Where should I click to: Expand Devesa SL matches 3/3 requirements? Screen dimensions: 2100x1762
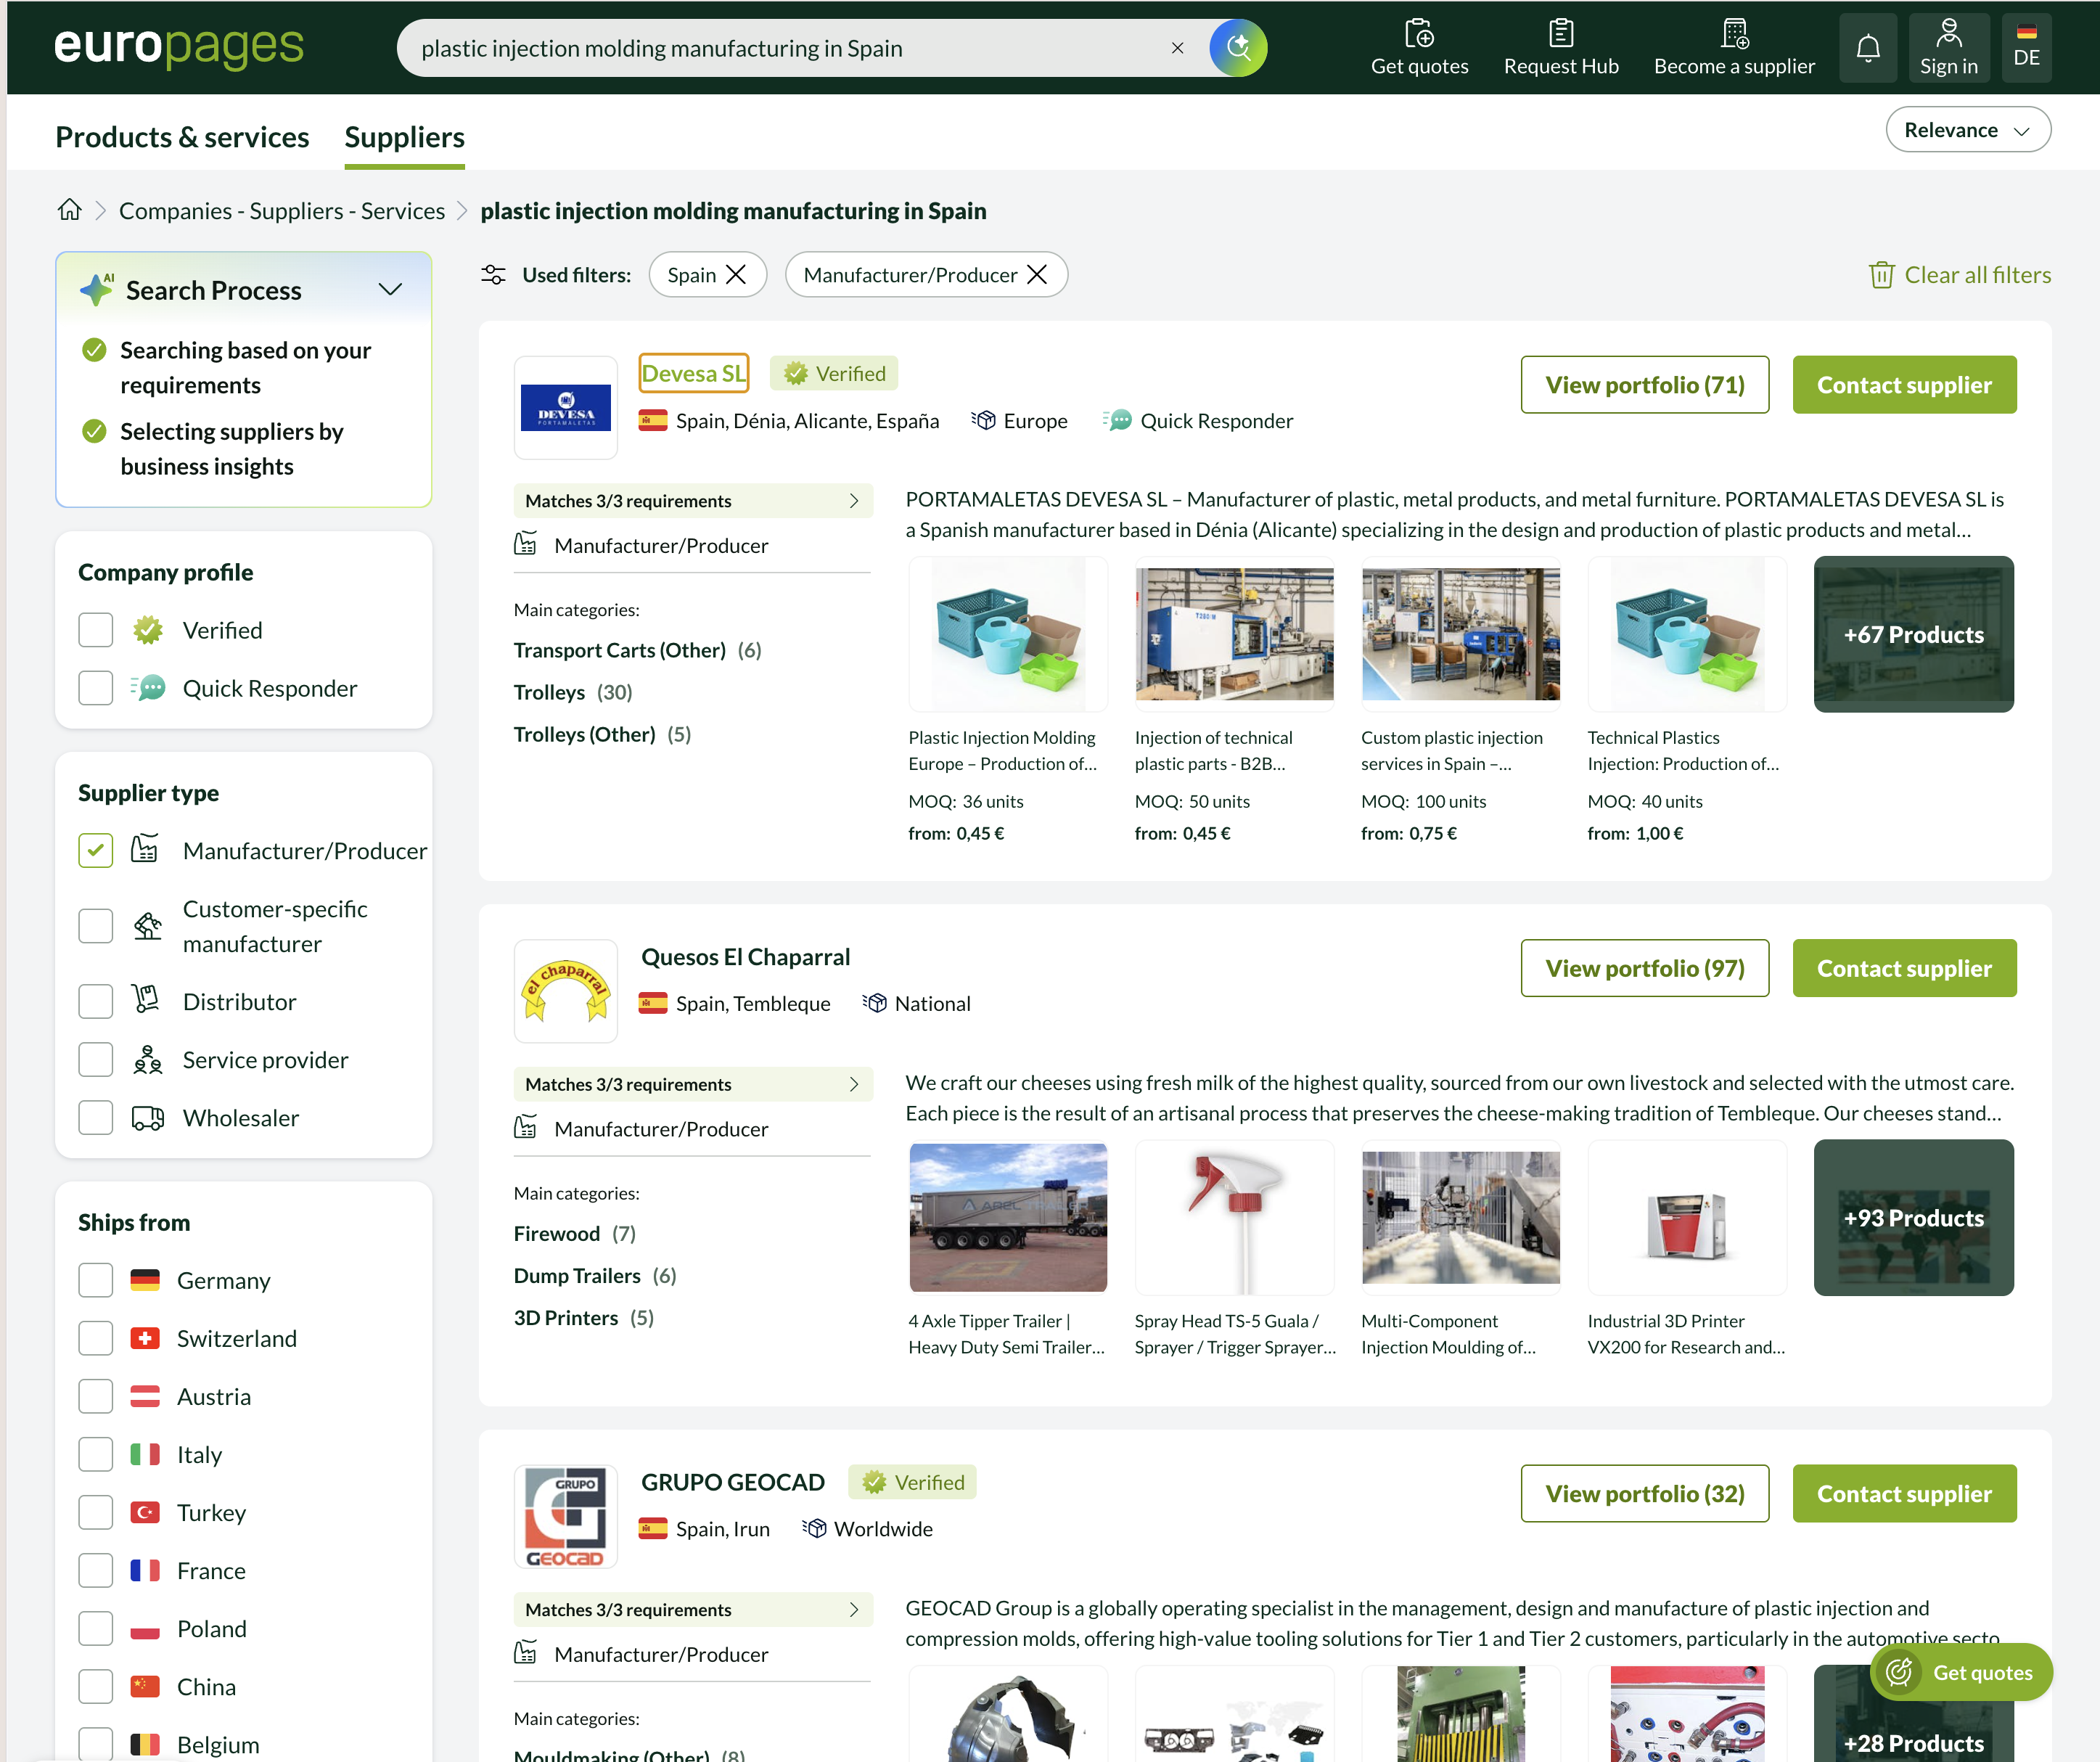692,501
